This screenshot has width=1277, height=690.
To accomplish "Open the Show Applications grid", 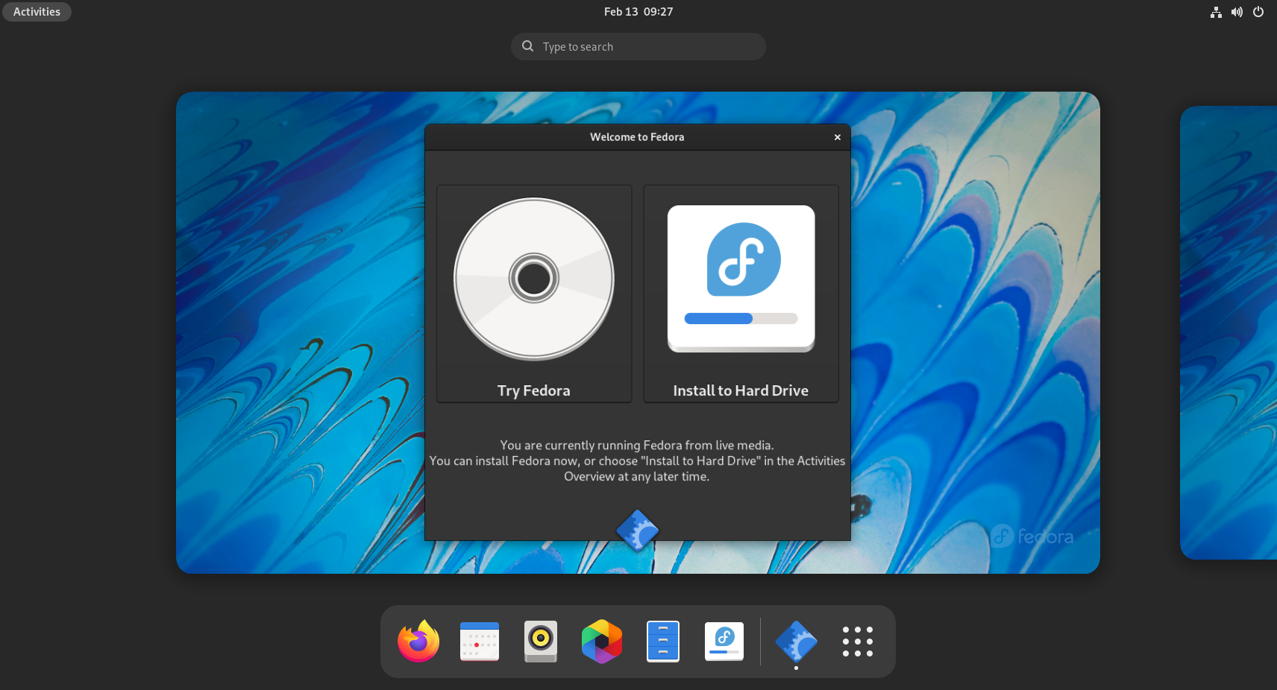I will click(856, 641).
